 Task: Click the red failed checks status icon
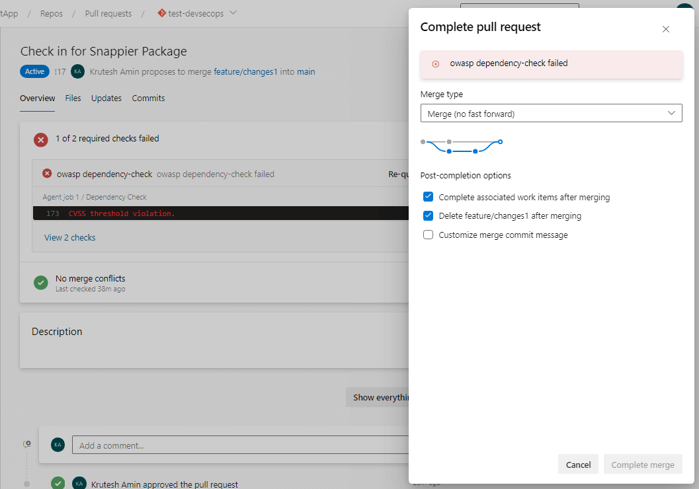pos(41,139)
